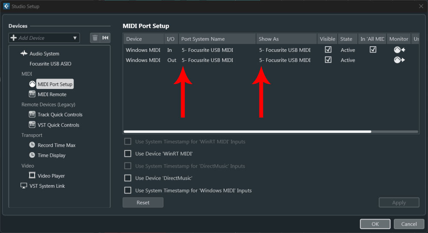Click OK to confirm Studio Setup
The image size is (428, 233).
pyautogui.click(x=375, y=224)
